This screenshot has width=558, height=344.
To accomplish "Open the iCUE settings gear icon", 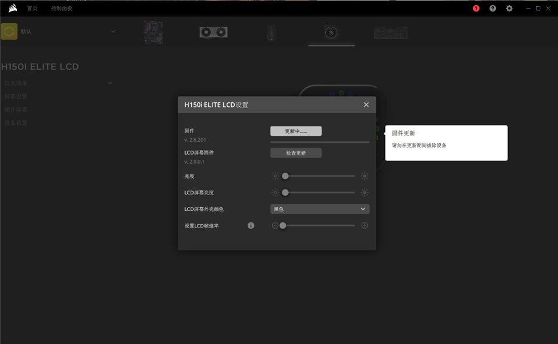I will pos(509,8).
